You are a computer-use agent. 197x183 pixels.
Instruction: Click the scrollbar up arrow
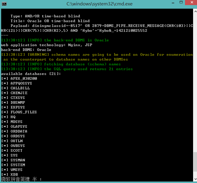196,12
